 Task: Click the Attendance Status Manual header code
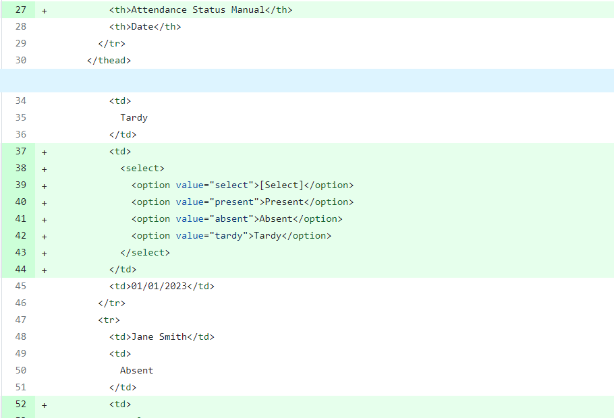200,10
